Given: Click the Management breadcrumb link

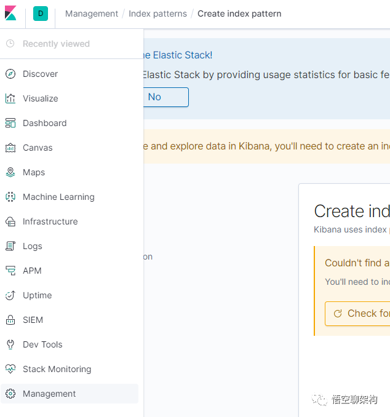Looking at the screenshot, I should pyautogui.click(x=92, y=14).
